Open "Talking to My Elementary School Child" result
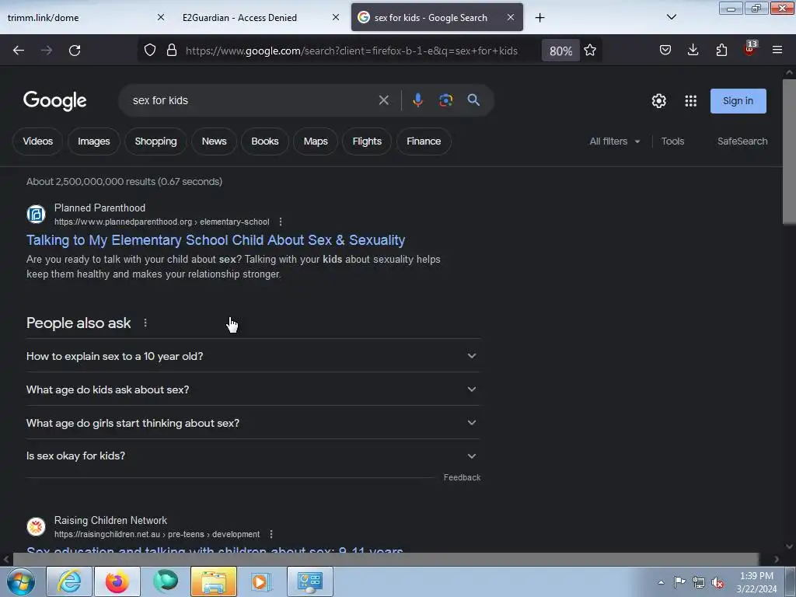Screen dimensions: 796x597 pyautogui.click(x=216, y=240)
